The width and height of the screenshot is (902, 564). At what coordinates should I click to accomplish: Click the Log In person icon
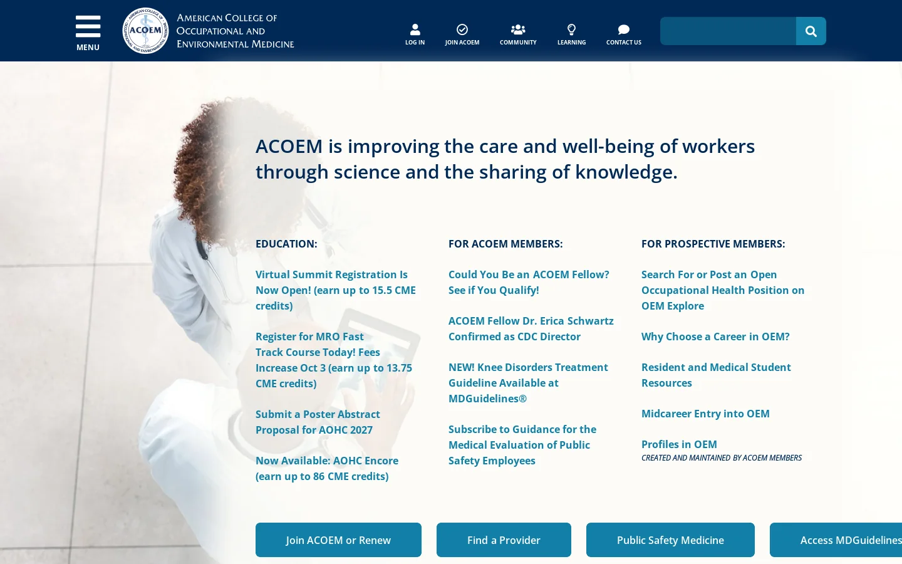click(415, 29)
